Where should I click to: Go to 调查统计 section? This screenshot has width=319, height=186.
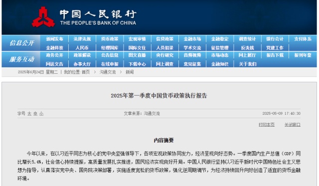(x=247, y=39)
